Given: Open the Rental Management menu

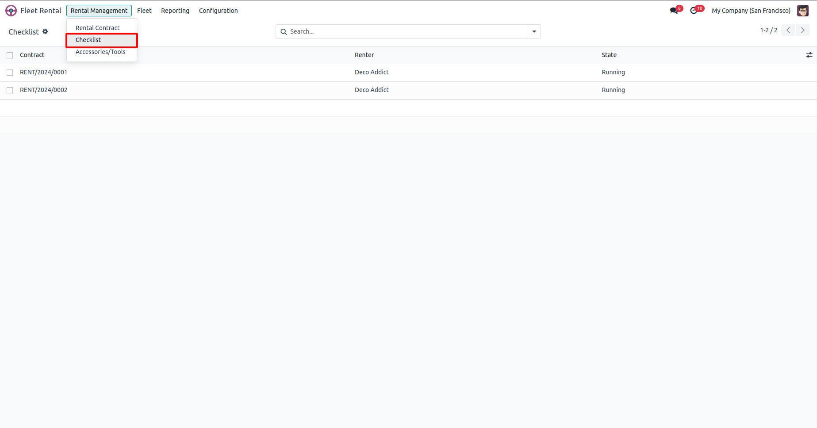Looking at the screenshot, I should pos(99,11).
